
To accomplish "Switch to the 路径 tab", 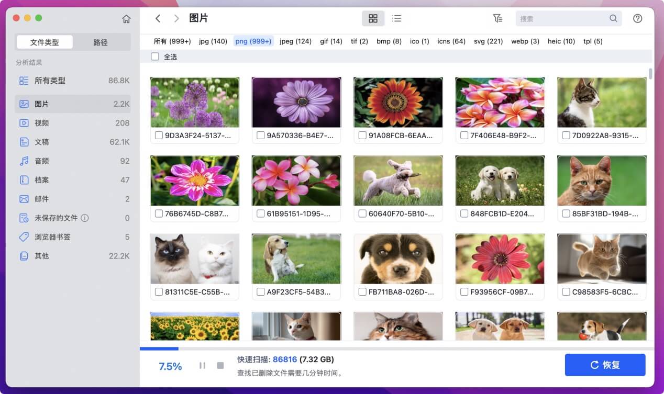I will click(x=102, y=41).
